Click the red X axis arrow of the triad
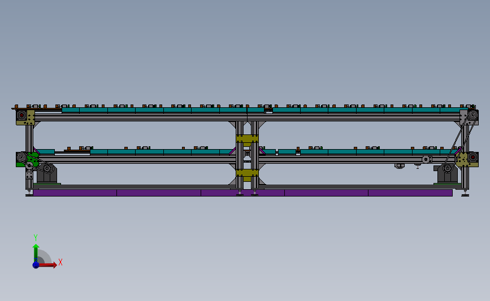The height and width of the screenshot is (301, 490). click(x=47, y=265)
